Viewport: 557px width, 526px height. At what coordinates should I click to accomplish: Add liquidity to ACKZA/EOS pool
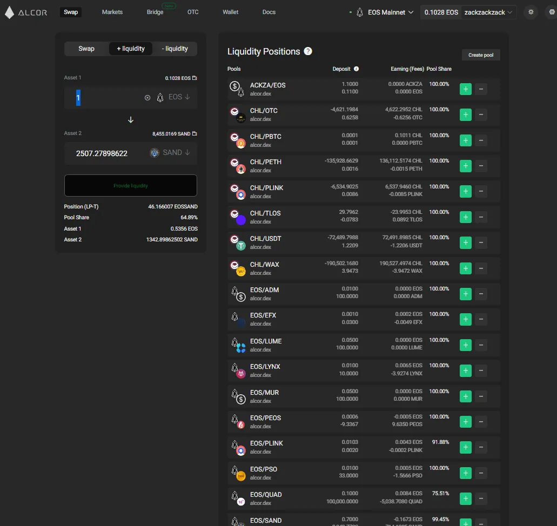[x=465, y=89]
